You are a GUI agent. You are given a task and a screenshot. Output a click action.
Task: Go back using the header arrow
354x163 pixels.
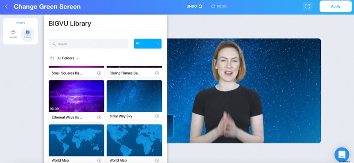point(7,7)
